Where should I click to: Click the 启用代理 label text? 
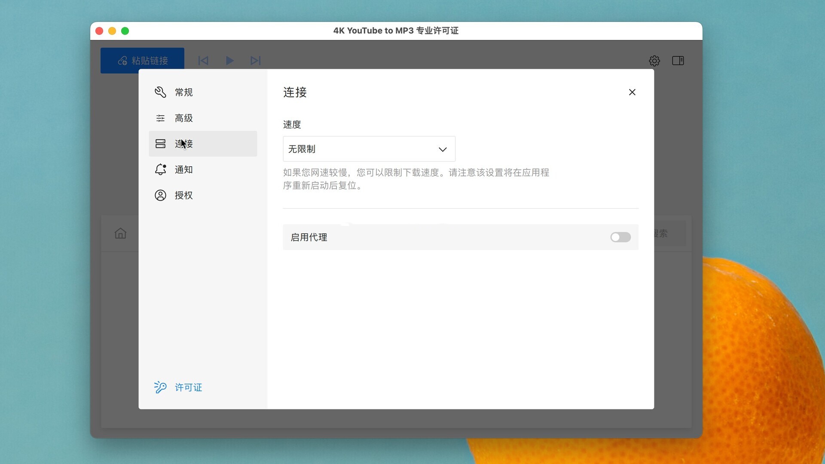point(309,237)
